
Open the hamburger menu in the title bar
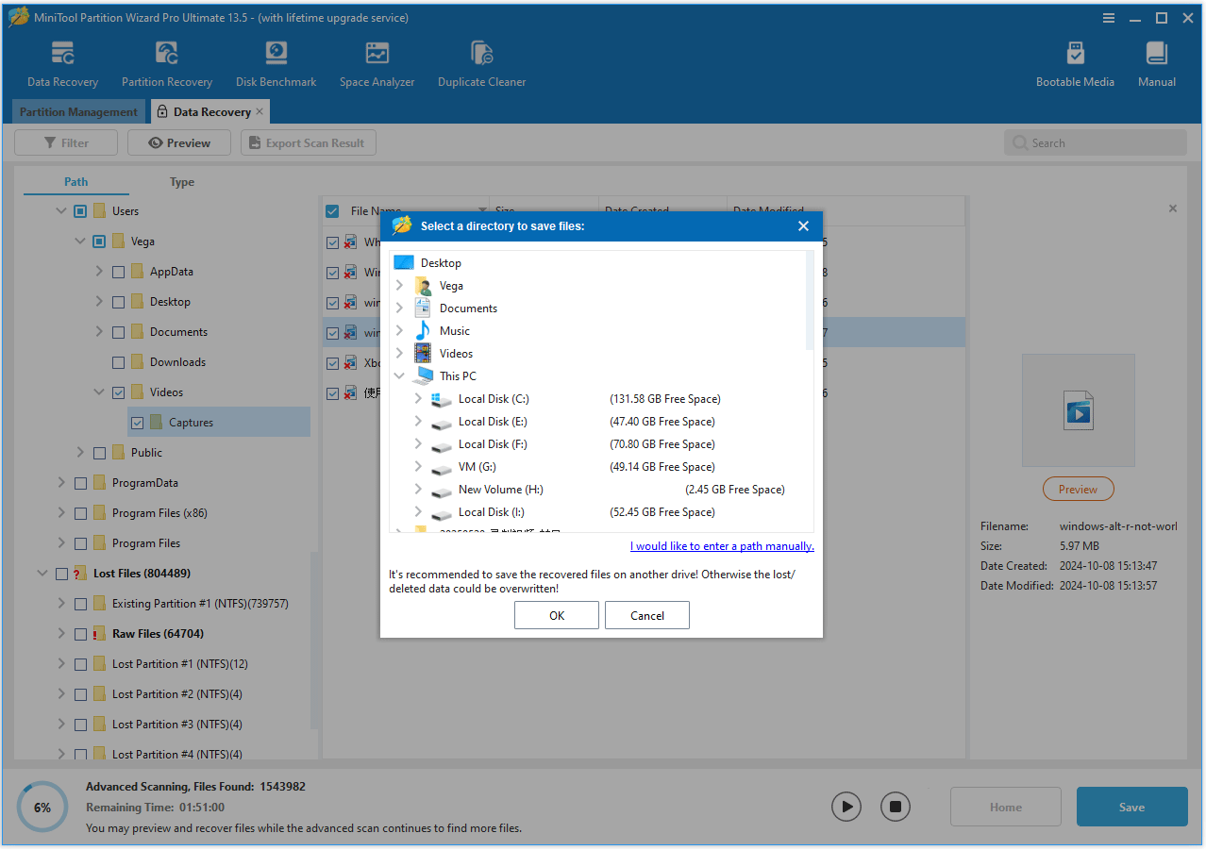pyautogui.click(x=1108, y=17)
